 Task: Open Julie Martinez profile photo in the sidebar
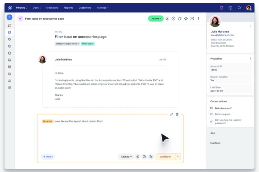[x=215, y=21]
